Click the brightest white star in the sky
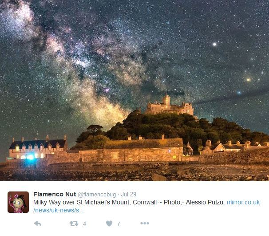 coord(214,44)
